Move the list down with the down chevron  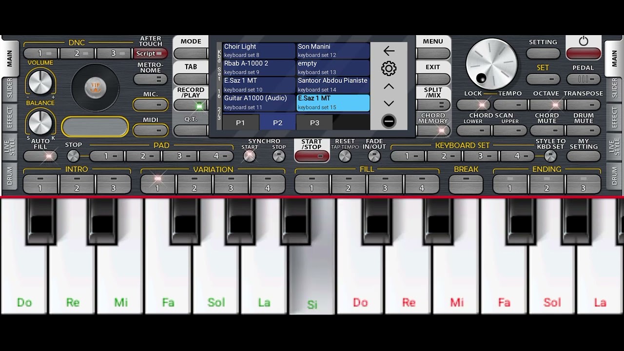[389, 103]
